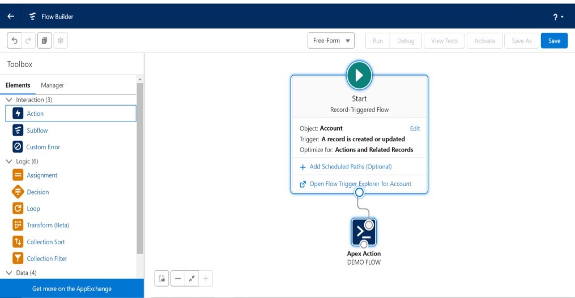The image size is (575, 298).
Task: Redo the last change
Action: (x=28, y=41)
